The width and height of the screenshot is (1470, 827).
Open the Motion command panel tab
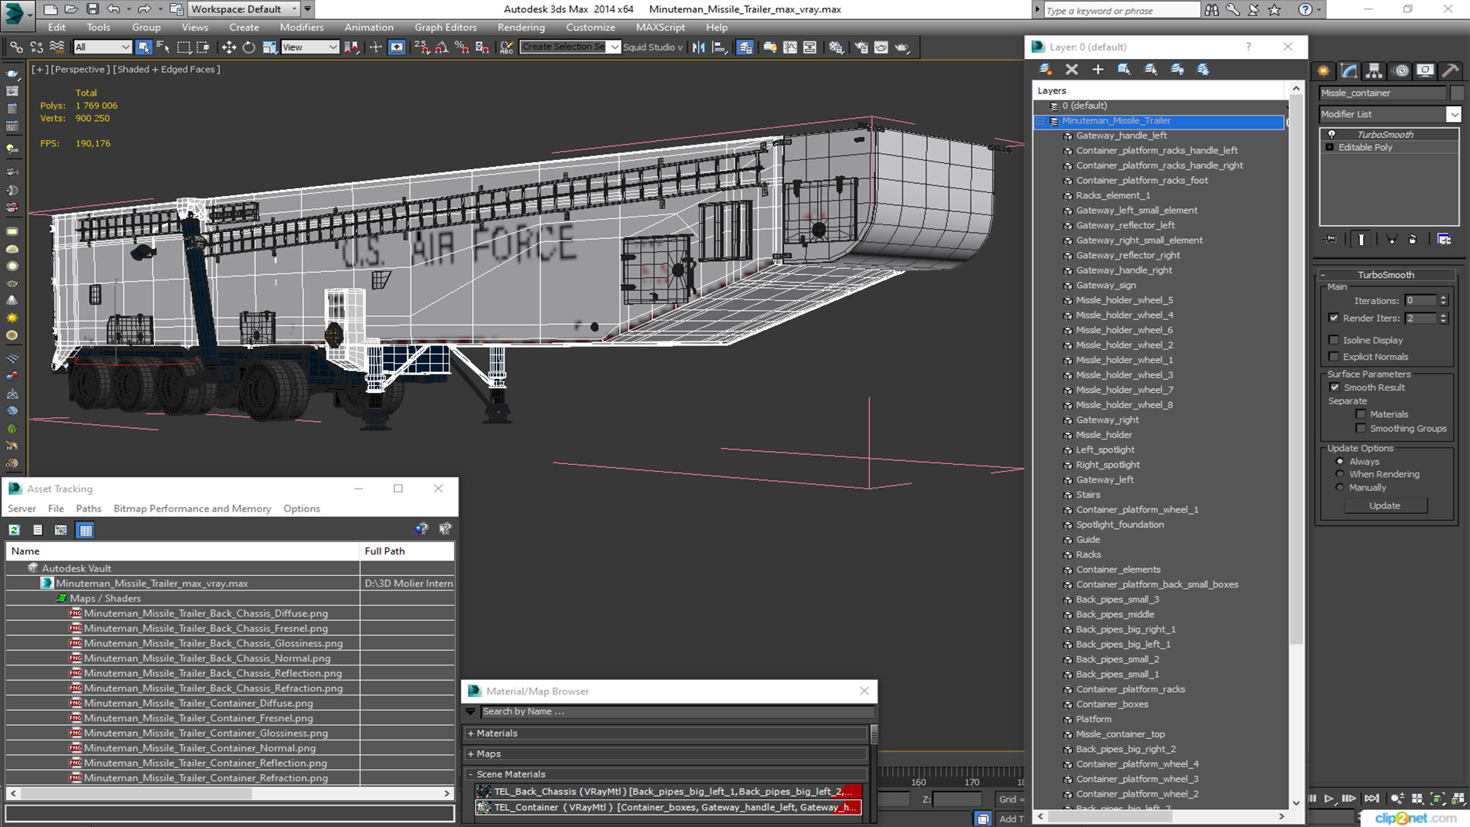tap(1401, 70)
